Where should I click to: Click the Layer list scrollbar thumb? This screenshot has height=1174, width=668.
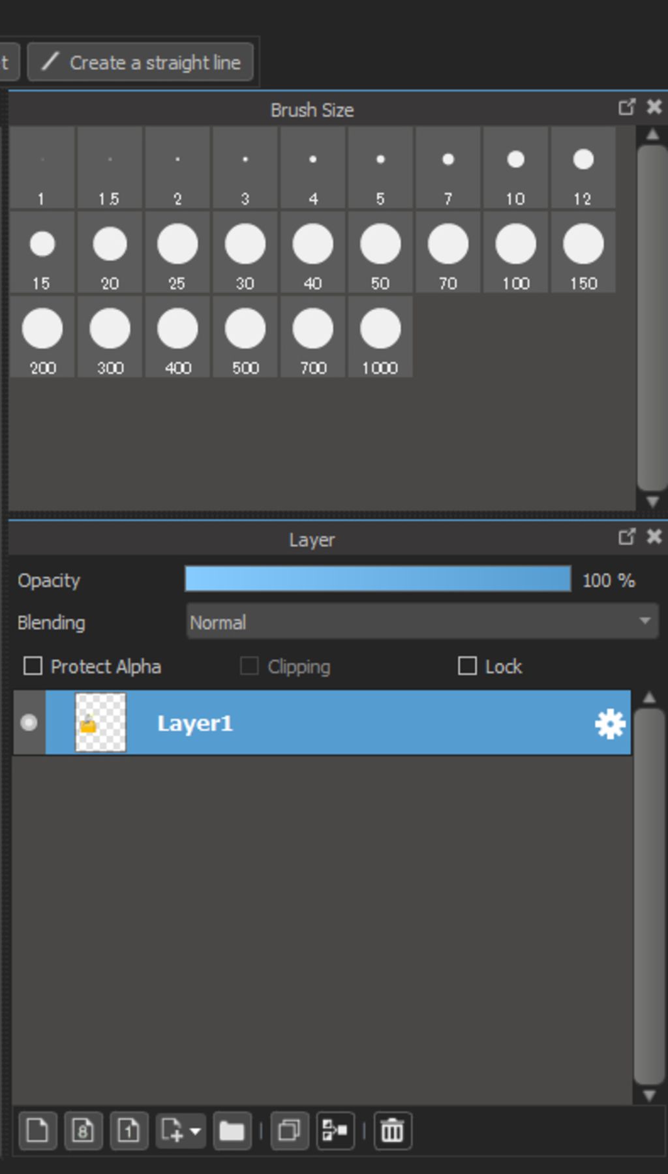(x=649, y=897)
